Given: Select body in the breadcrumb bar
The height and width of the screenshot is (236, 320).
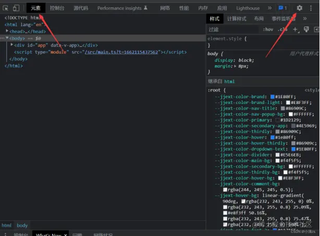Looking at the screenshot, I should 22,226.
